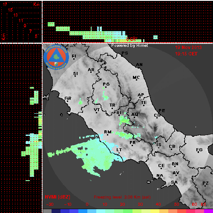Click the NA city label on the map
This screenshot has width=213, height=213.
(160, 176)
